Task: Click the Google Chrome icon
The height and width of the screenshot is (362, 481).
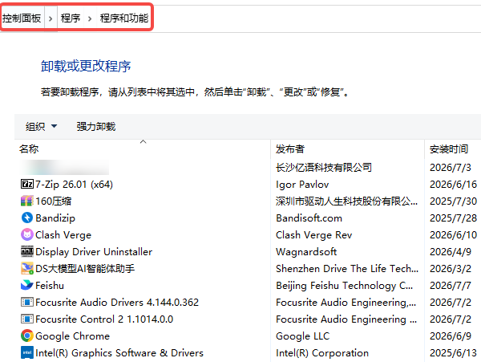Action: 27,336
